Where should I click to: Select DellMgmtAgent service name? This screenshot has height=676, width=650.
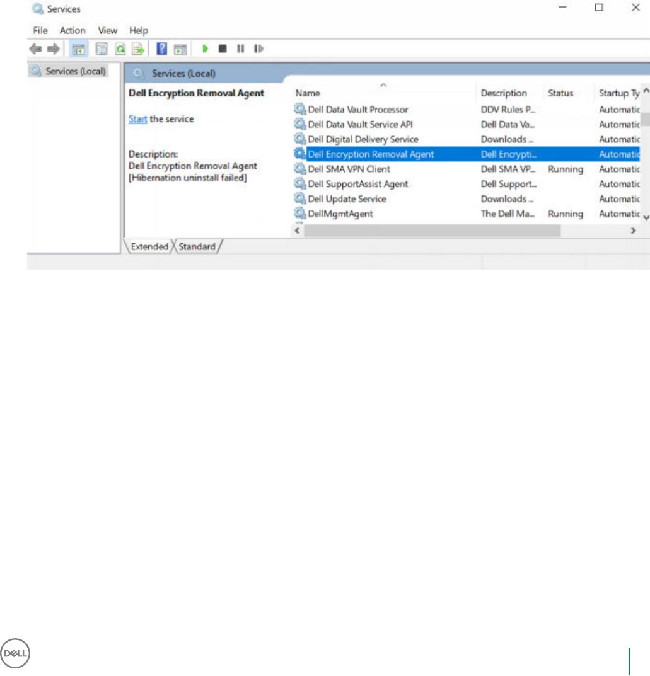coord(340,214)
